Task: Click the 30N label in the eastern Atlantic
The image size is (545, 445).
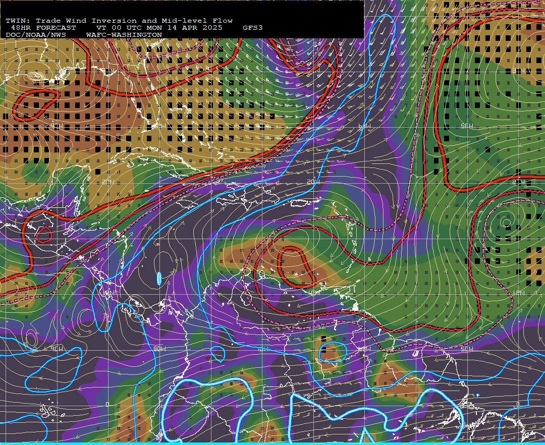Action: click(518, 71)
